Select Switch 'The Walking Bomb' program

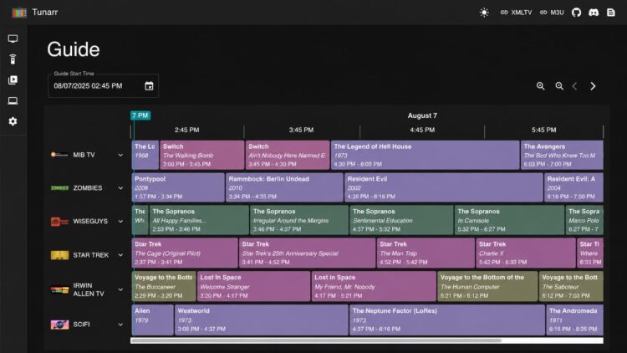coord(202,155)
